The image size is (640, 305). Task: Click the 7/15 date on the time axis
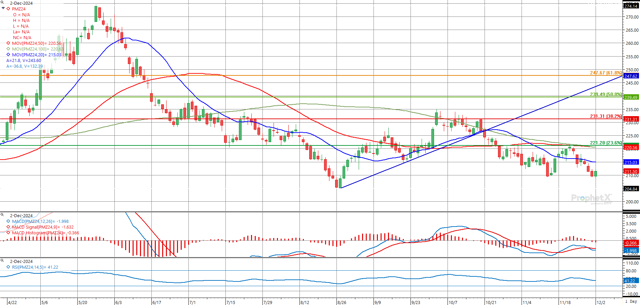(231, 302)
